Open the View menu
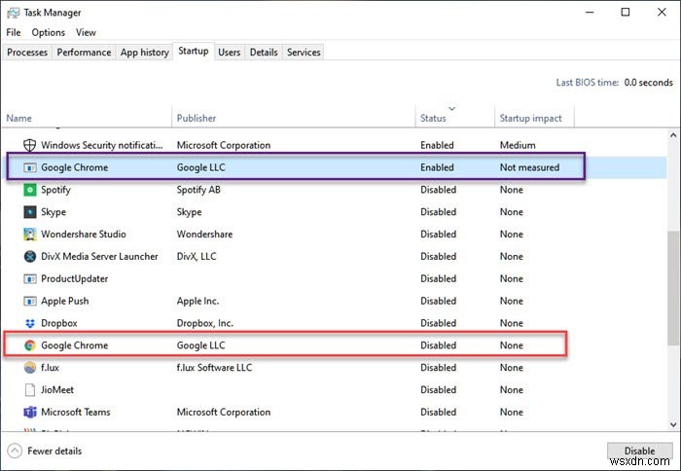Screen dimensions: 681x471 (86, 32)
